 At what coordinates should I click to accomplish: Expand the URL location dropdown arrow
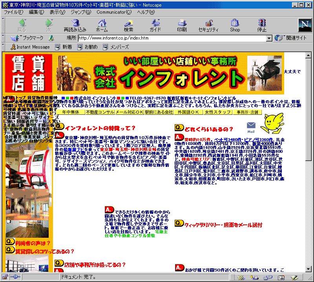coord(269,38)
